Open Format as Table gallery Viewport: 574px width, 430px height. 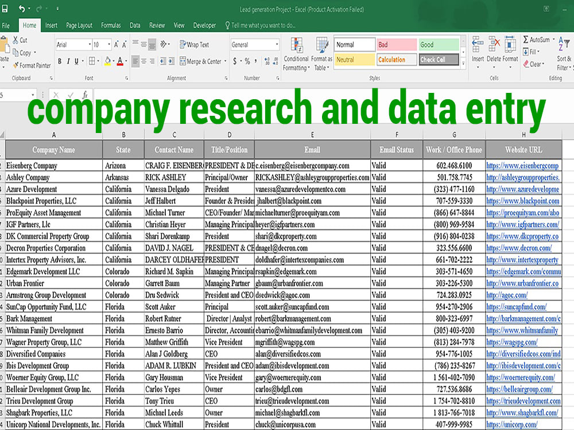click(x=322, y=54)
